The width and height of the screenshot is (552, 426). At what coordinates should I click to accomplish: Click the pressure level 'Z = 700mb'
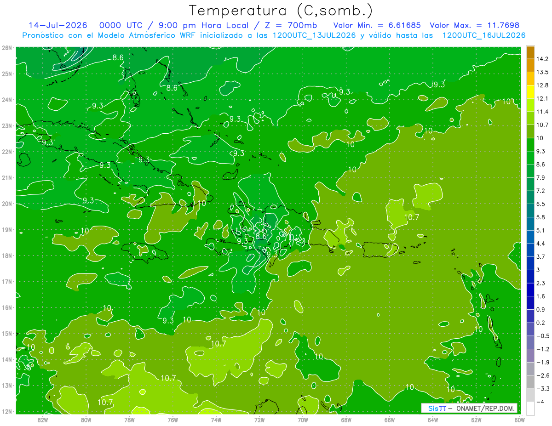point(291,25)
